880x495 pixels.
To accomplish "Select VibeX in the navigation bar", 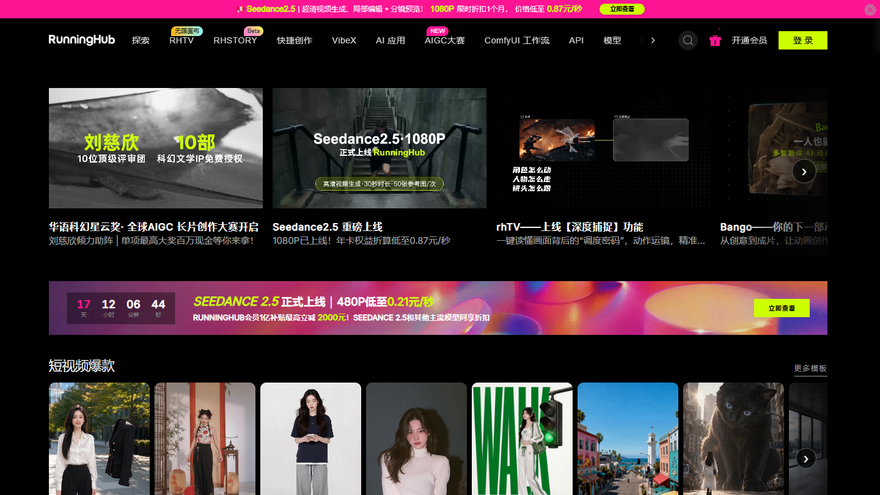I will pyautogui.click(x=344, y=40).
